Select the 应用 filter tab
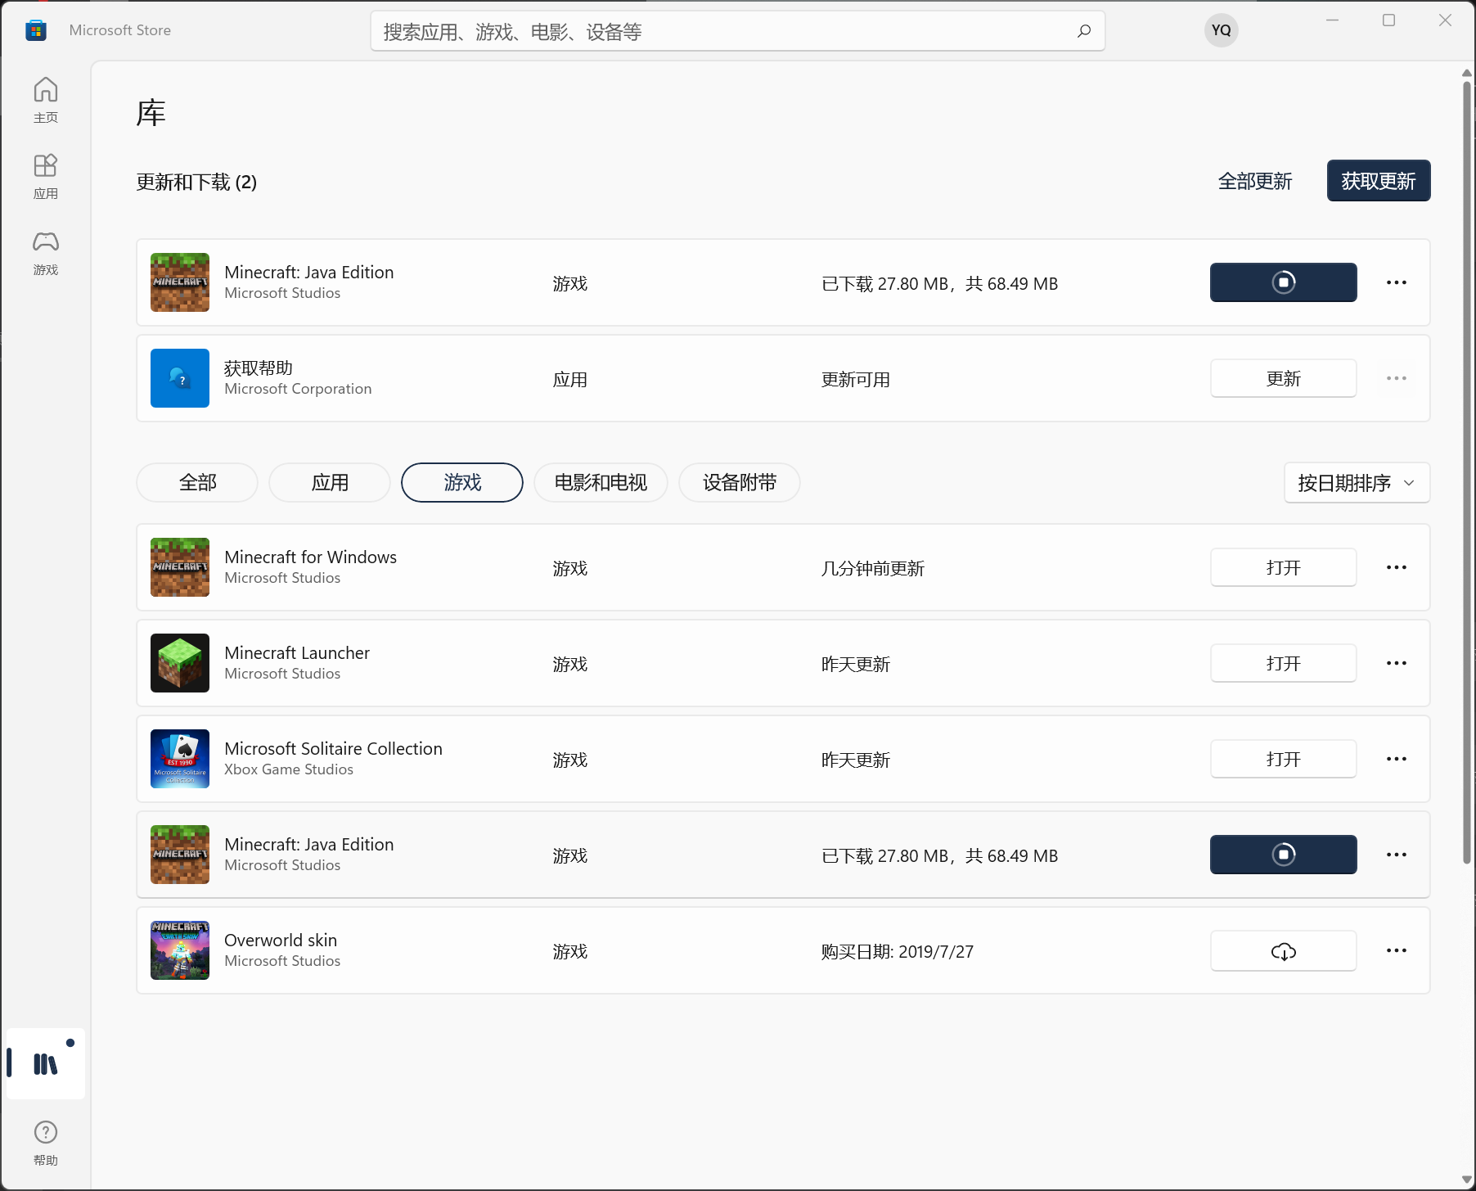Image resolution: width=1476 pixels, height=1191 pixels. (x=330, y=483)
